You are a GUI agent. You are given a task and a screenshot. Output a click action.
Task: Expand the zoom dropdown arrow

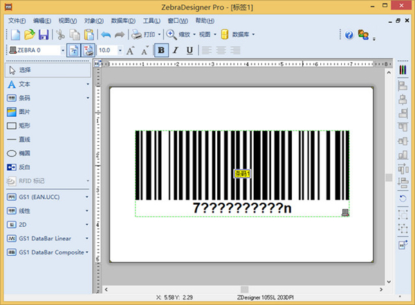[x=194, y=35]
